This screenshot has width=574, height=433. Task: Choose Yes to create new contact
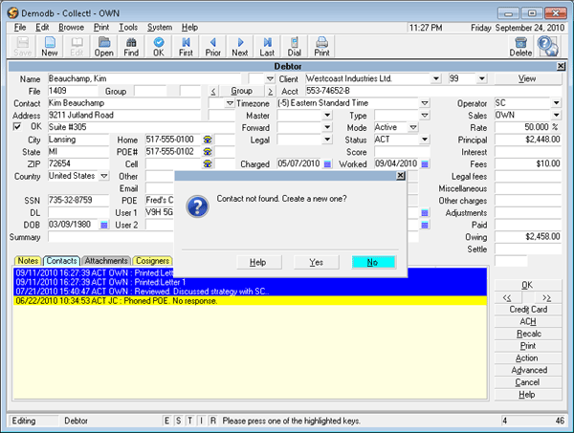pyautogui.click(x=316, y=262)
